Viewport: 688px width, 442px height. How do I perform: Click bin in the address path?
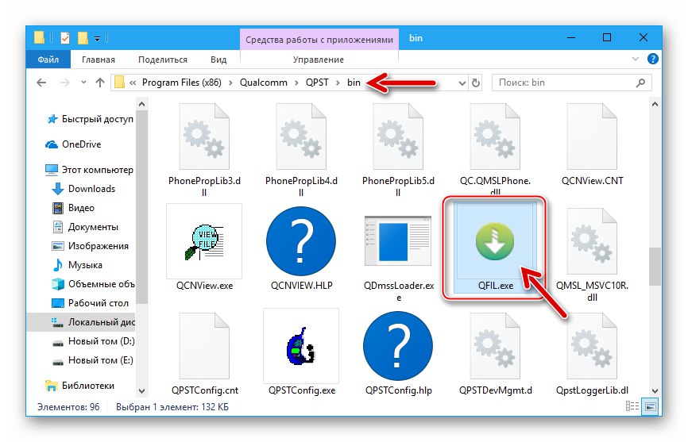pyautogui.click(x=354, y=83)
